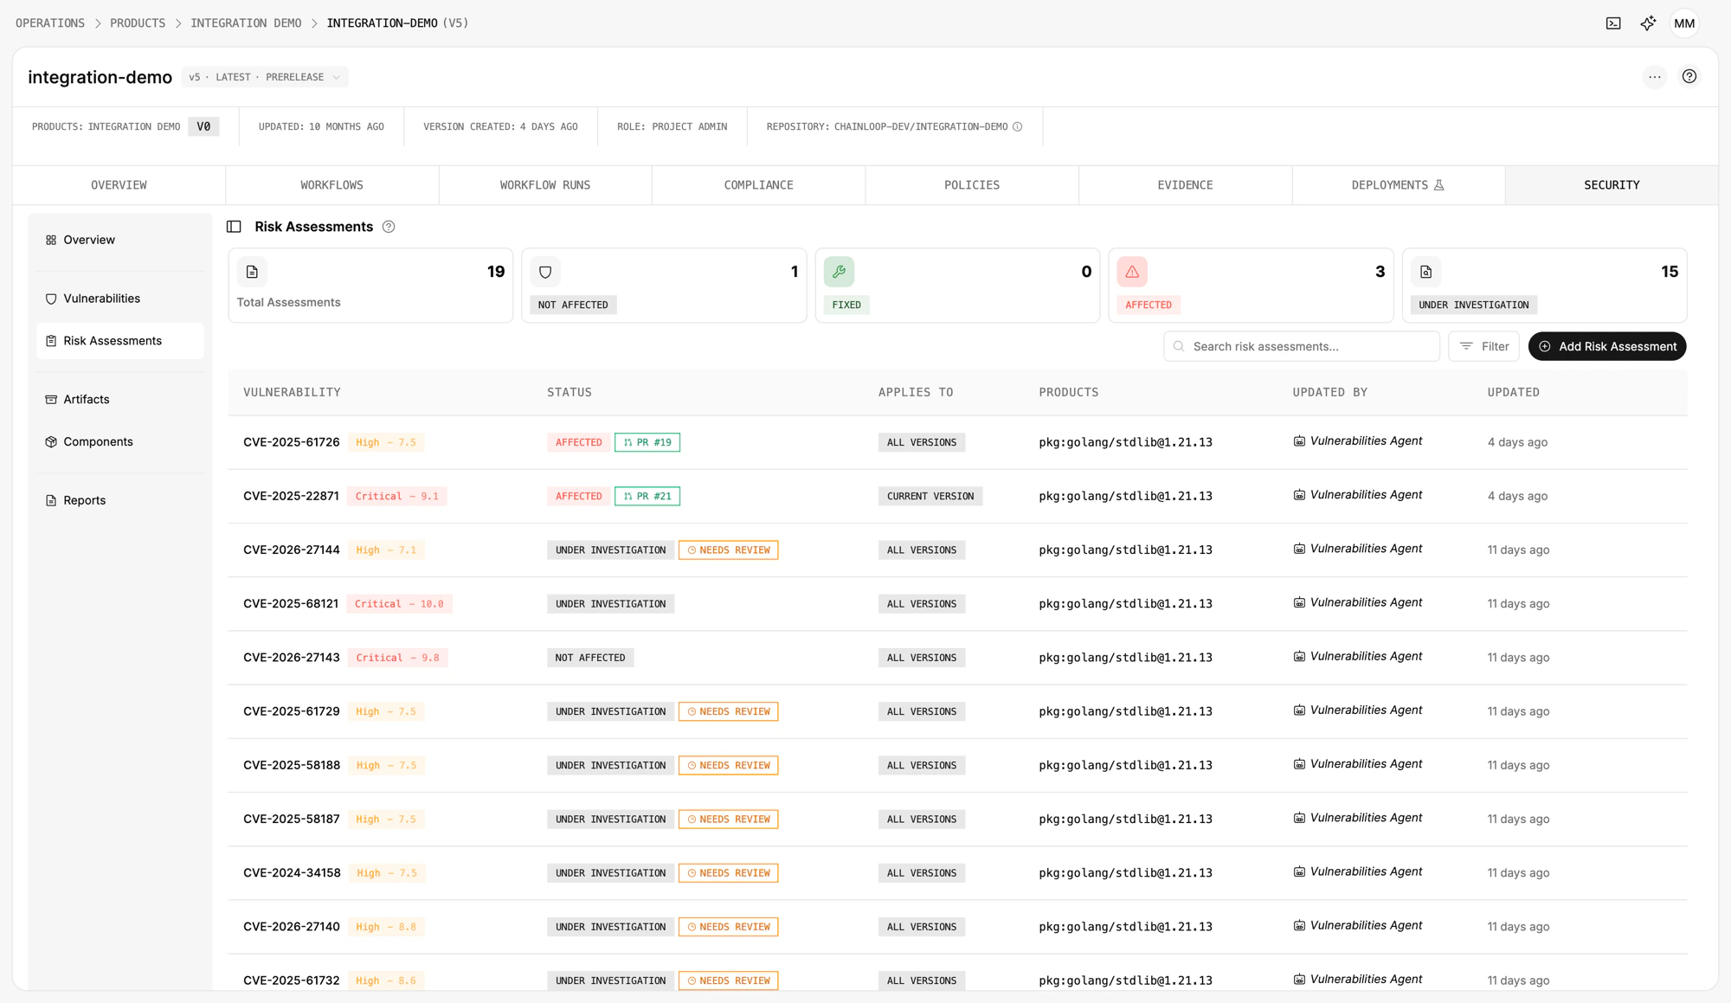Viewport: 1731px width, 1003px height.
Task: Click the Total Assessments document icon
Action: click(x=252, y=272)
